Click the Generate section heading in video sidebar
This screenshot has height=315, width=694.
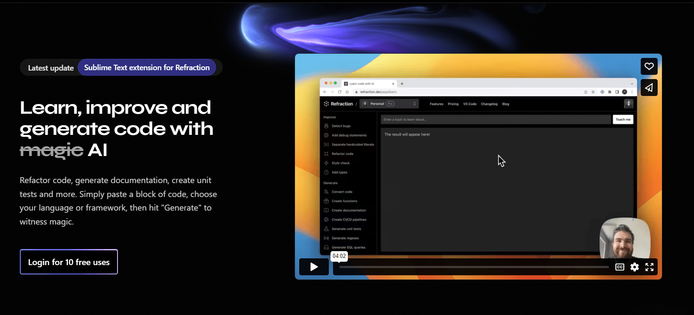pyautogui.click(x=331, y=183)
